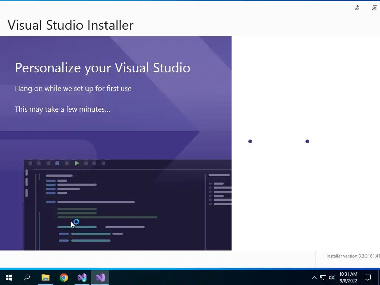This screenshot has width=380, height=285.
Task: Open Google Chrome from taskbar
Action: point(64,278)
